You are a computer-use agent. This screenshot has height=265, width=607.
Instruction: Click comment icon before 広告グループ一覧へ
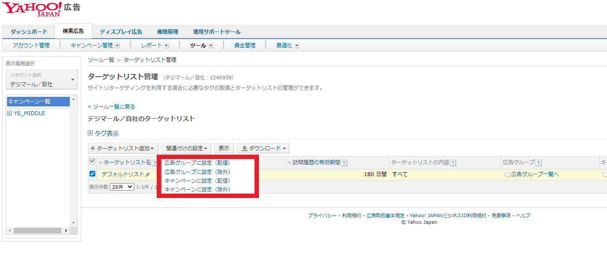507,175
